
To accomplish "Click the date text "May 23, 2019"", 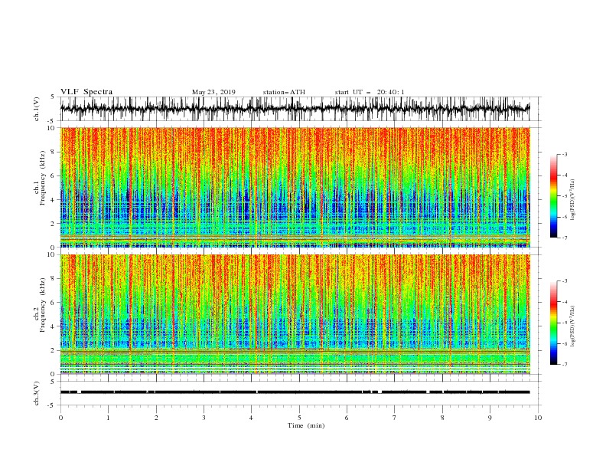I will 213,92.
